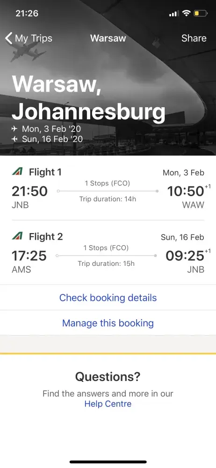The height and width of the screenshot is (468, 216).
Task: Tap the 21:50 JNB departure time
Action: coord(29,191)
